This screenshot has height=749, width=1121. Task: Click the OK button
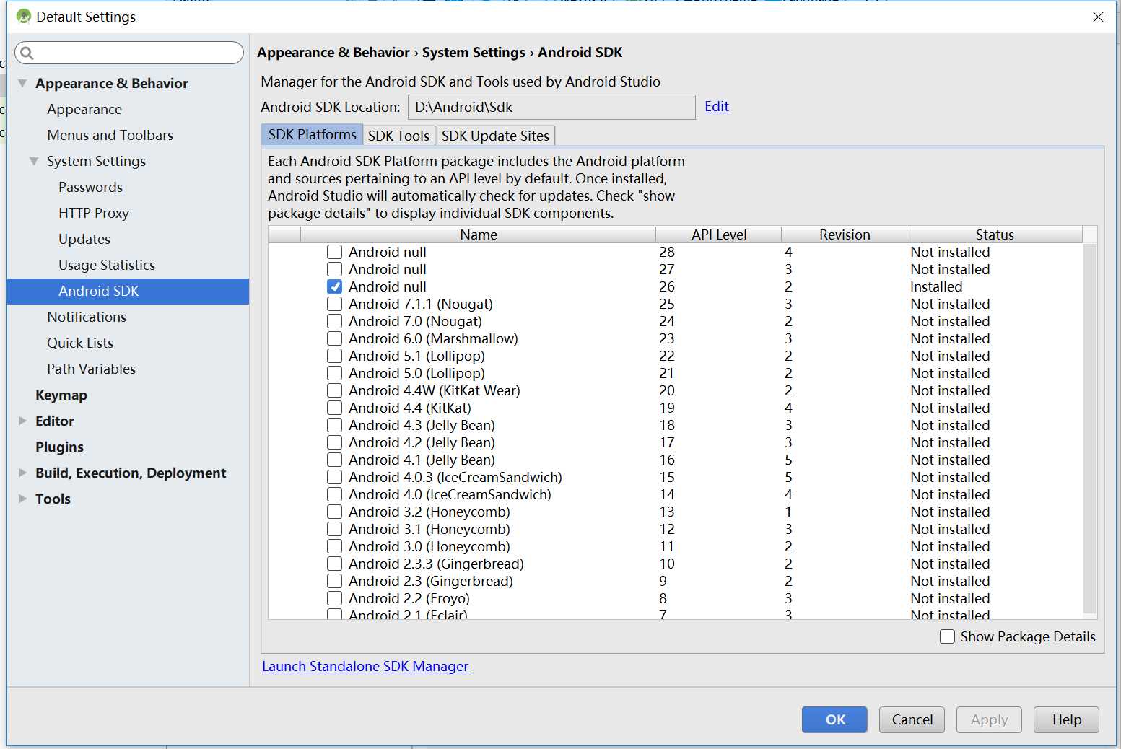[x=834, y=719]
